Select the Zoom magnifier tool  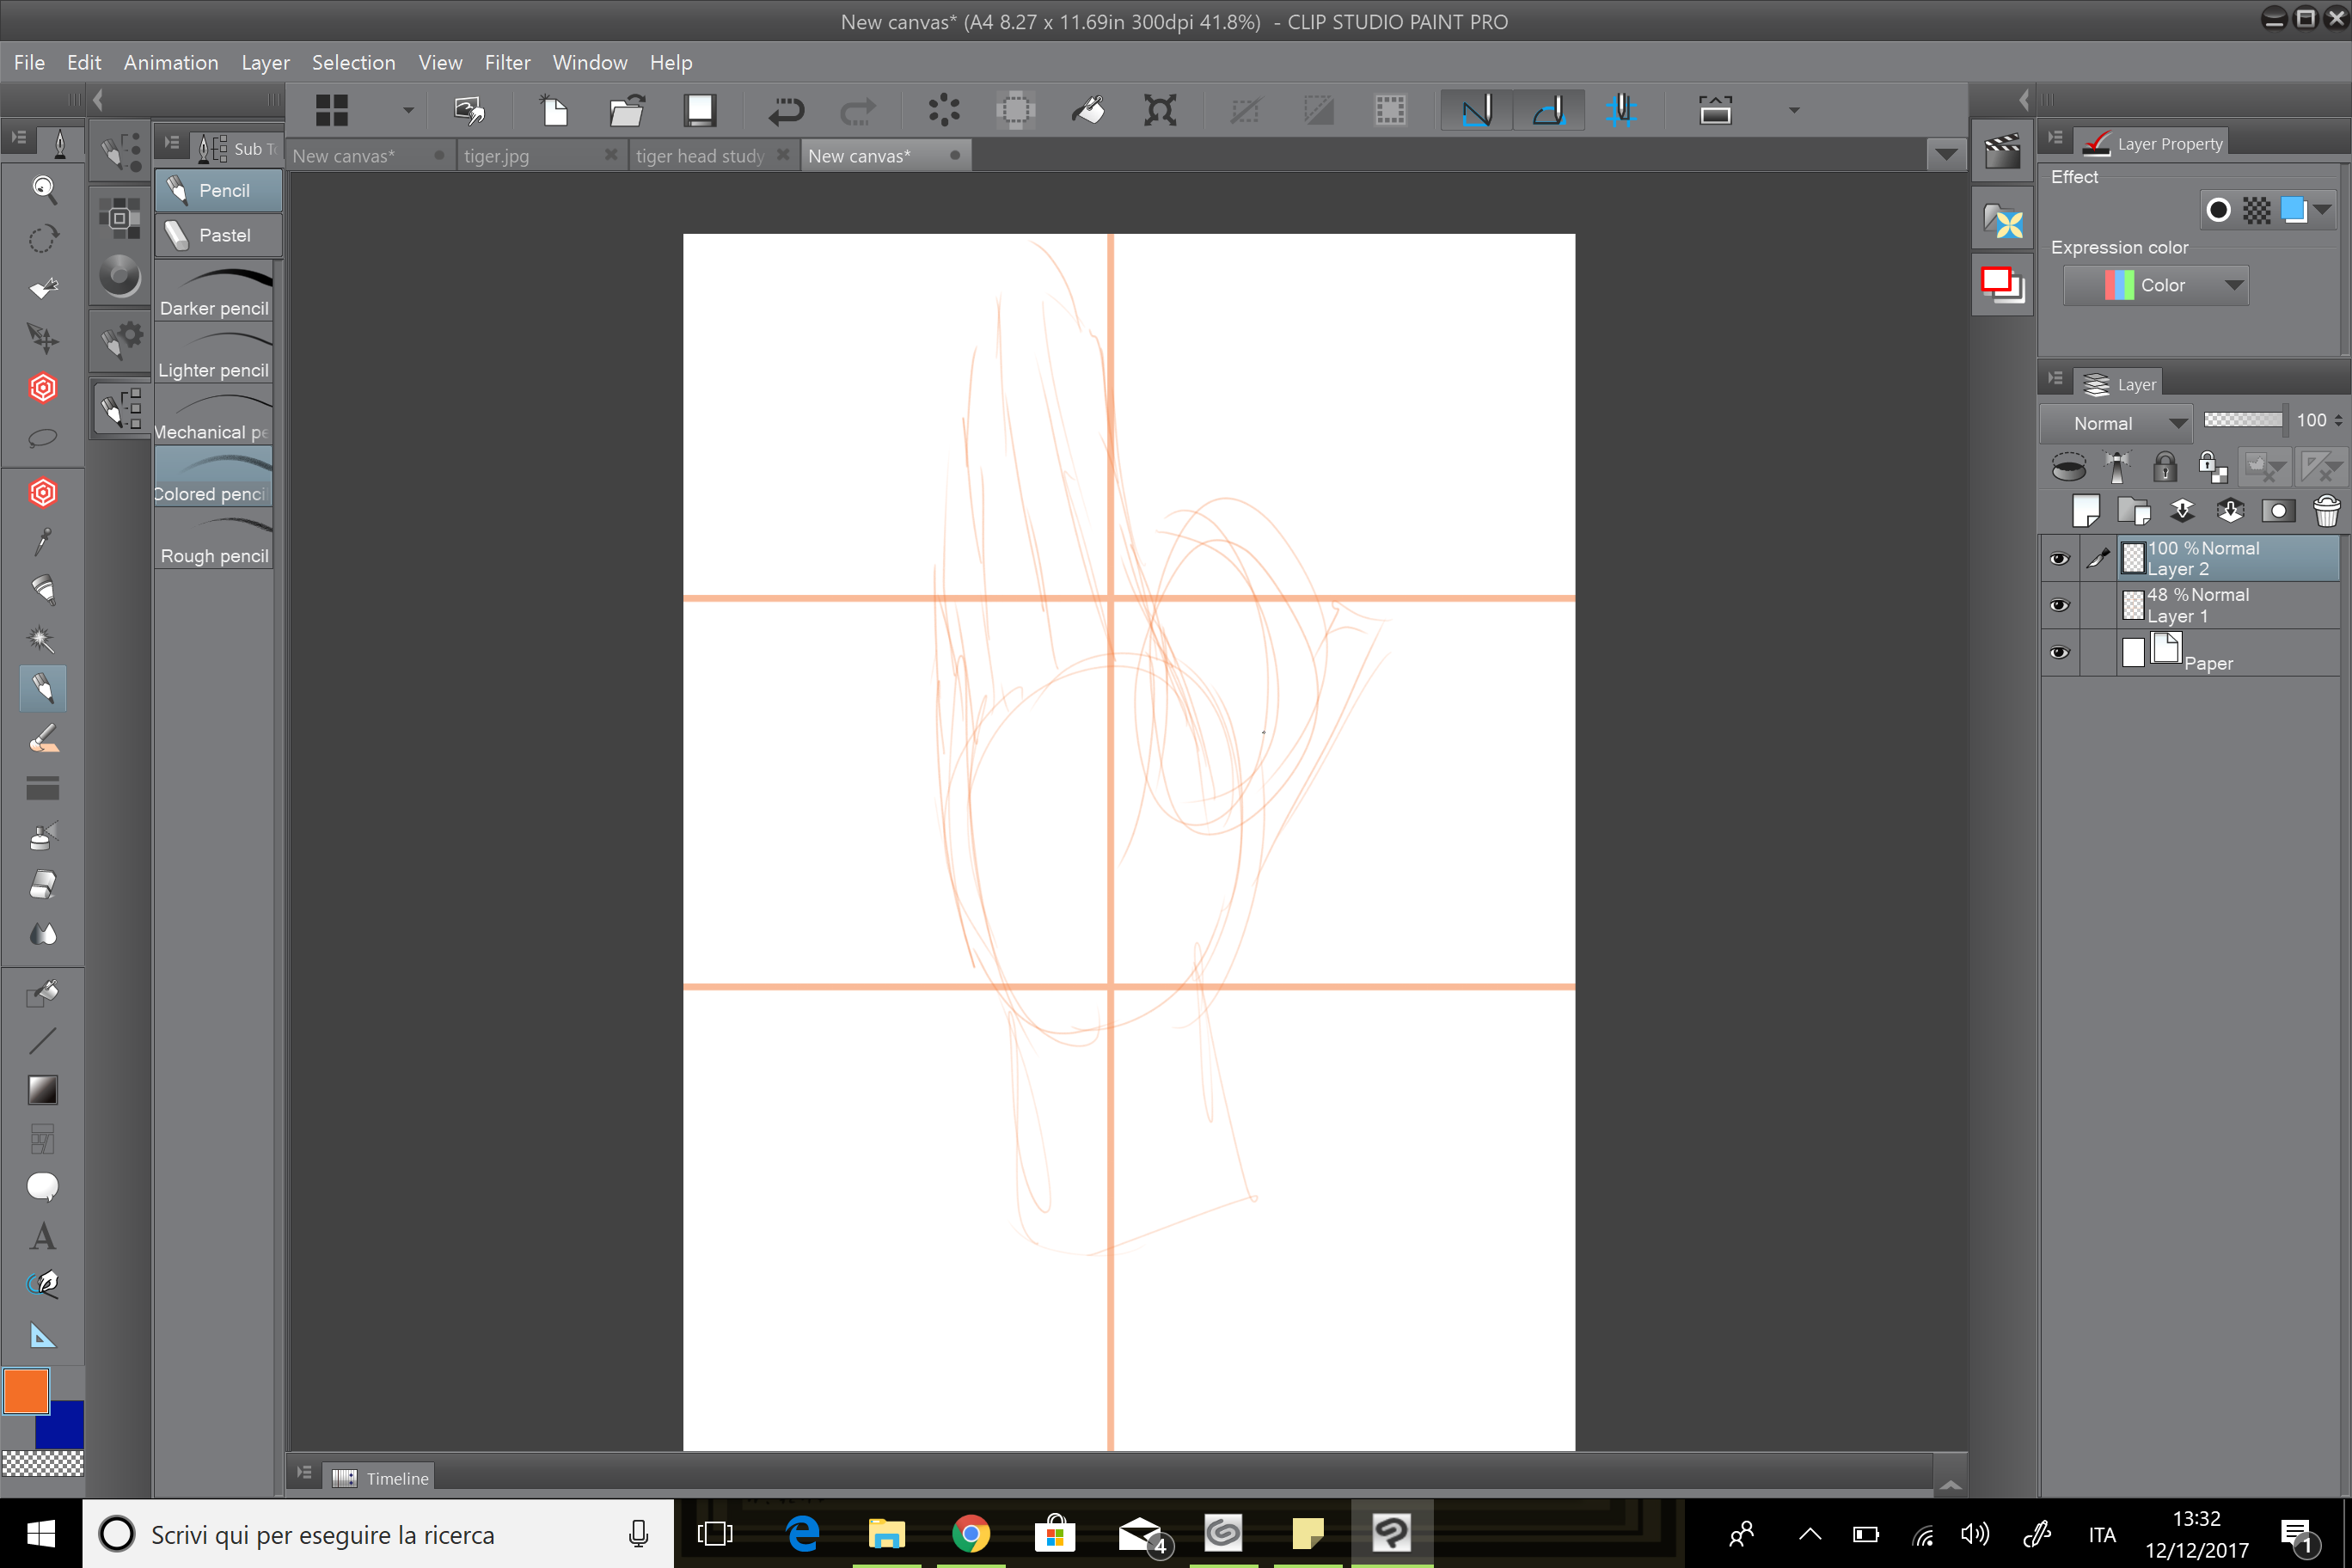point(44,190)
